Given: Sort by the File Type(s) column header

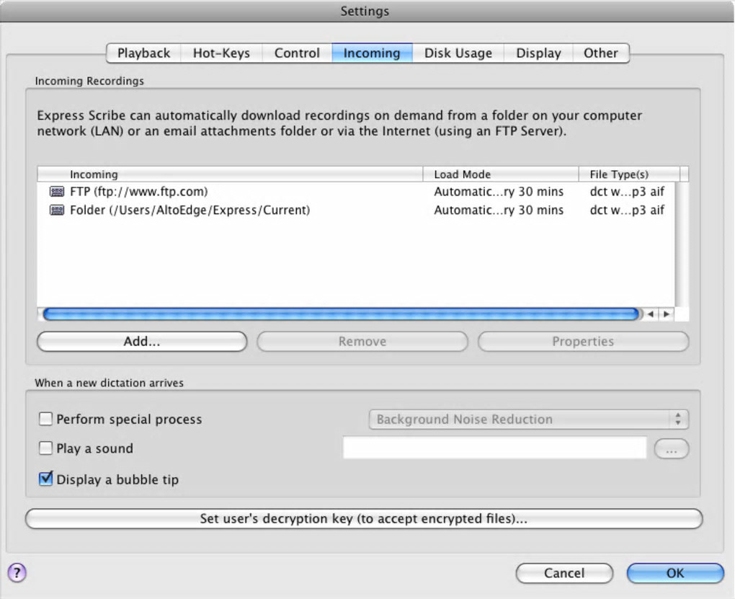Looking at the screenshot, I should pos(629,174).
